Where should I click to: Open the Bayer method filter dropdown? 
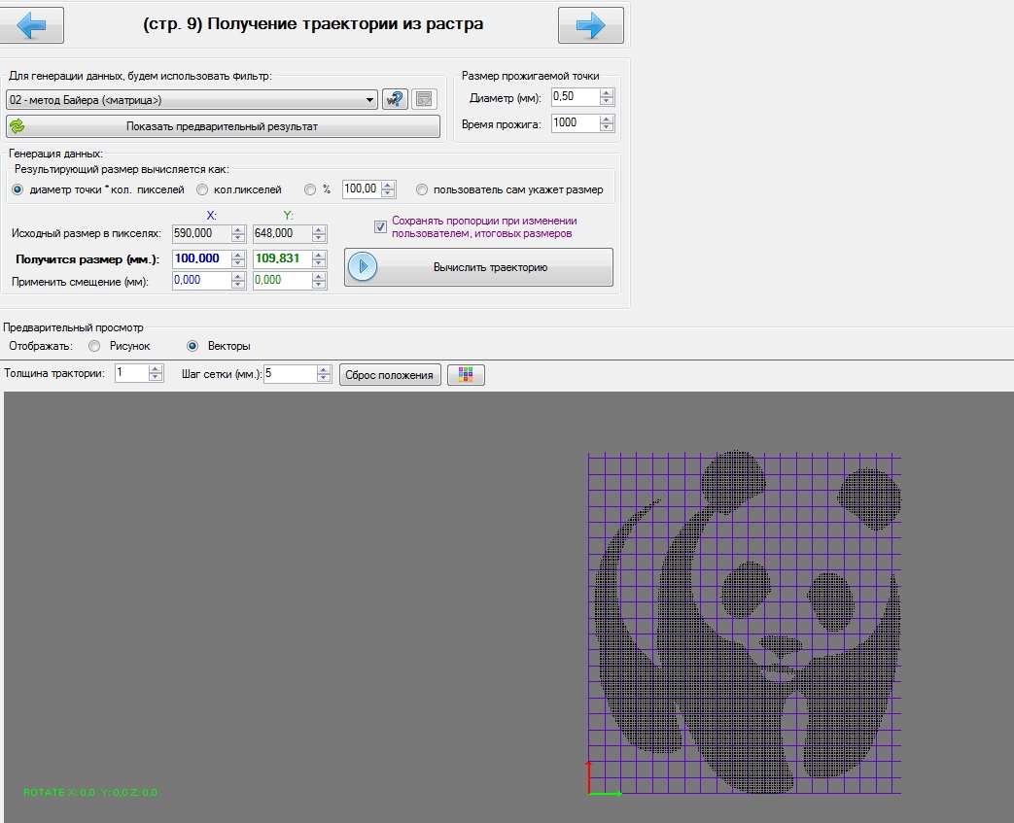pyautogui.click(x=192, y=99)
